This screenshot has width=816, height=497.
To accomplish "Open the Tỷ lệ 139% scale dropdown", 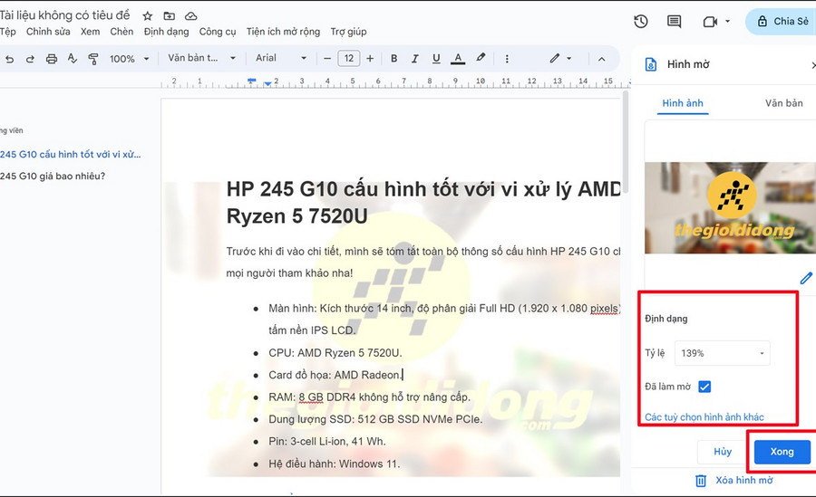I will (x=723, y=353).
